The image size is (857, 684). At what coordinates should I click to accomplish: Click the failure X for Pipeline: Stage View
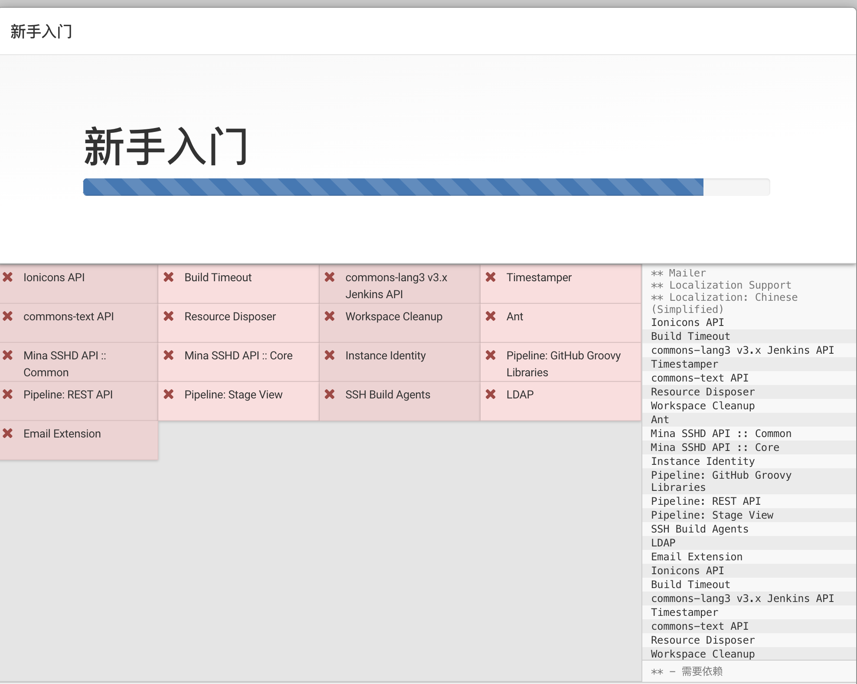click(169, 394)
